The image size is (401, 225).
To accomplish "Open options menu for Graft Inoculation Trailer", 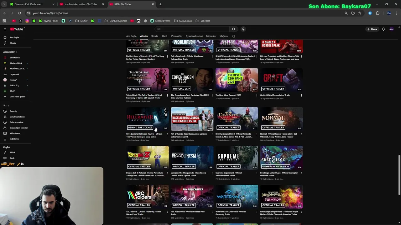I will 301,95.
